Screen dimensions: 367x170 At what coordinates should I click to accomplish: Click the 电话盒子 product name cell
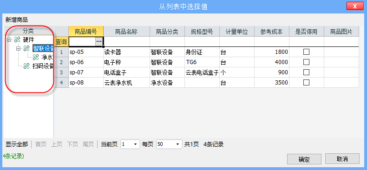tap(126, 72)
